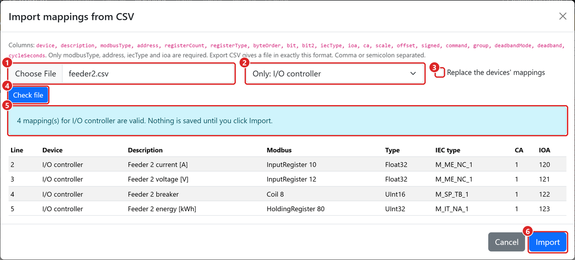Open the Only: I/O controller dropdown

coord(335,74)
